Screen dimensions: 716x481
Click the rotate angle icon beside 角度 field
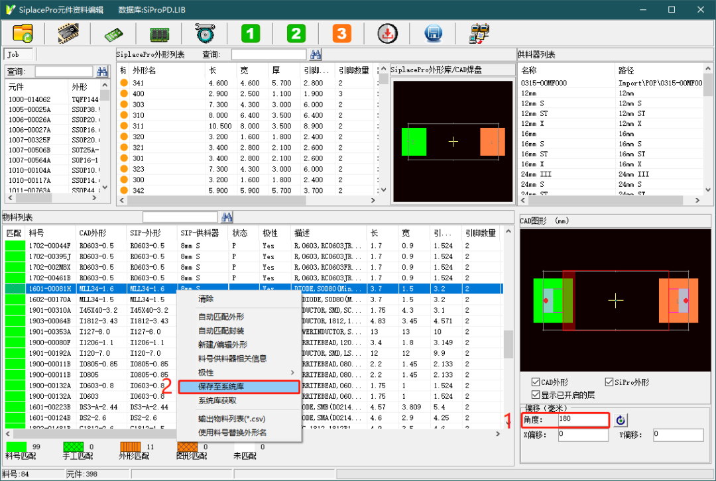tap(621, 420)
